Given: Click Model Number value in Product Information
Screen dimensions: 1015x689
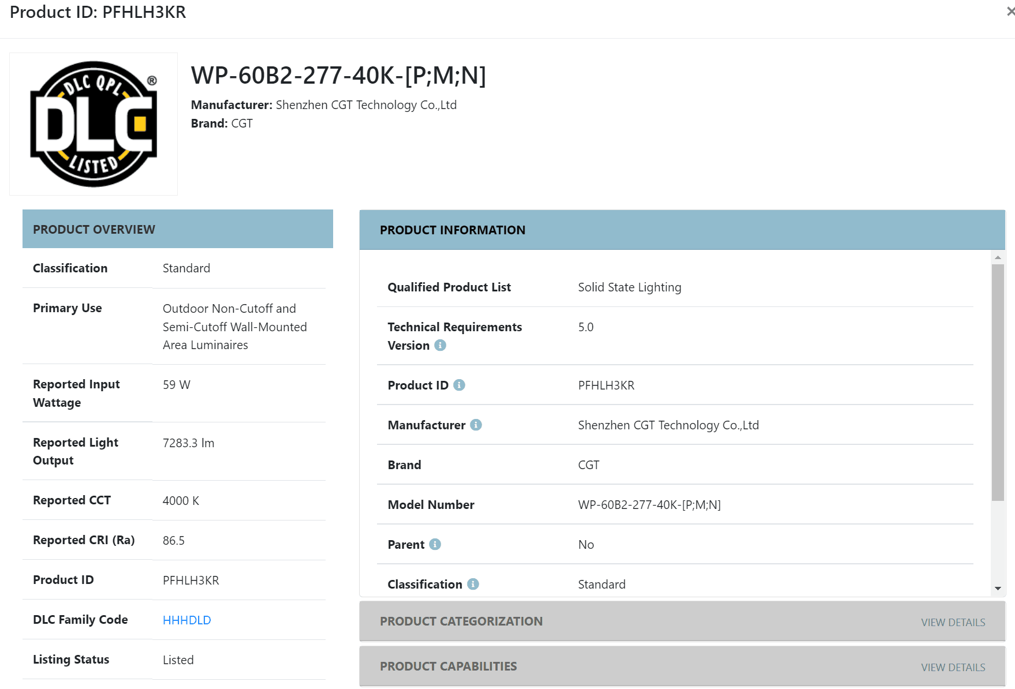Looking at the screenshot, I should [x=650, y=505].
